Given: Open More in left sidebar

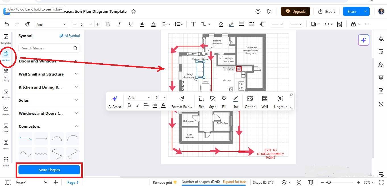Looking at the screenshot, I should click(x=6, y=162).
